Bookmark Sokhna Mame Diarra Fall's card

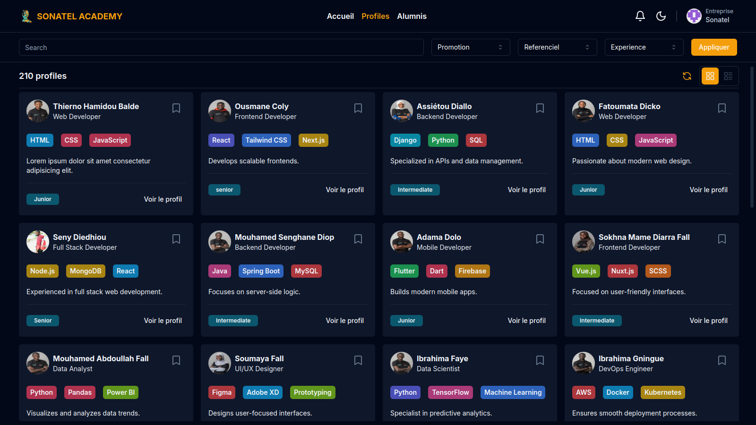tap(722, 239)
